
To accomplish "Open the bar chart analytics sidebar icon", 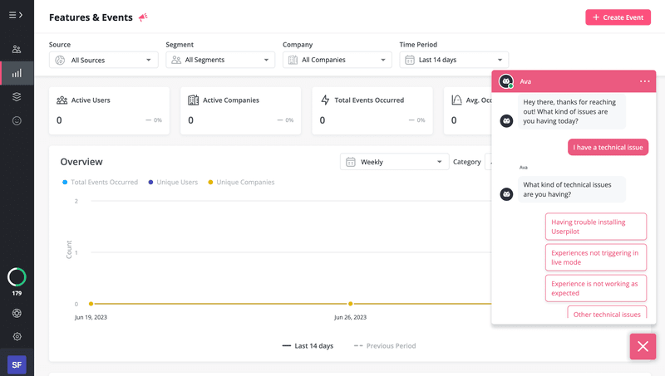I will click(x=17, y=73).
